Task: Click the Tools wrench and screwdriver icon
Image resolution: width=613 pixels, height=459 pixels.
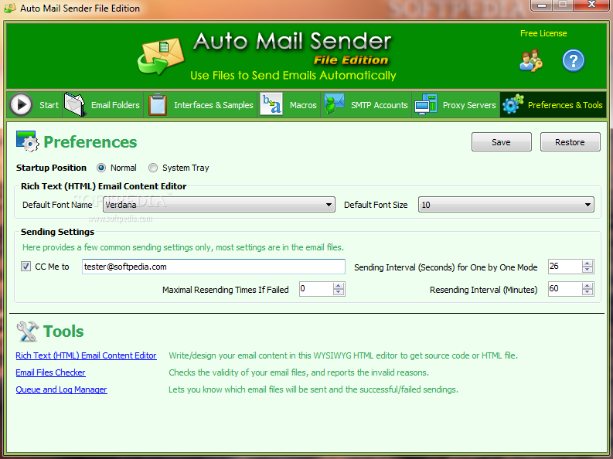Action: click(27, 331)
